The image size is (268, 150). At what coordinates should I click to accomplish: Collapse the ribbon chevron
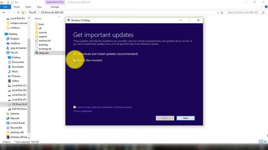pyautogui.click(x=262, y=7)
